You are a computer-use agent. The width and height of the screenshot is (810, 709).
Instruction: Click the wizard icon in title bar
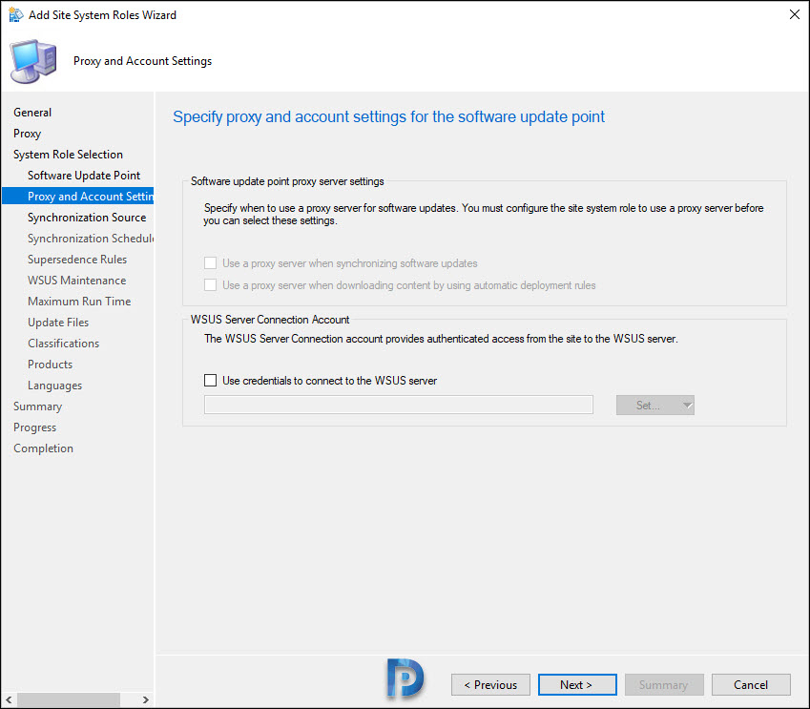(15, 15)
